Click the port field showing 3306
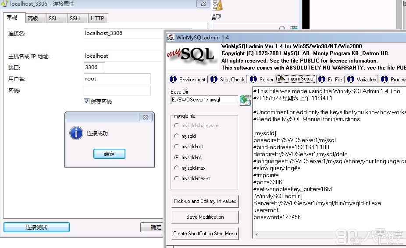Image resolution: width=406 pixels, height=248 pixels. pos(94,67)
